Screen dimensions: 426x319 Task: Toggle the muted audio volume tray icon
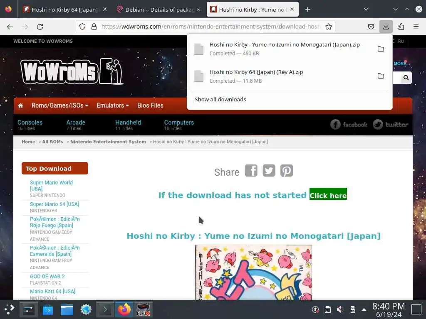[340, 309]
